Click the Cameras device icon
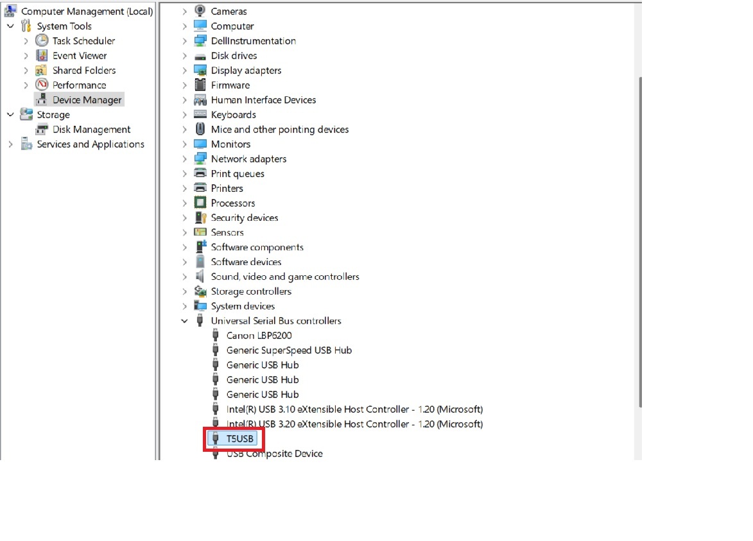The image size is (753, 541). [x=200, y=11]
